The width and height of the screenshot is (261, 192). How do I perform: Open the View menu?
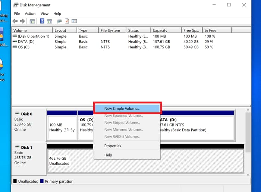(44, 14)
